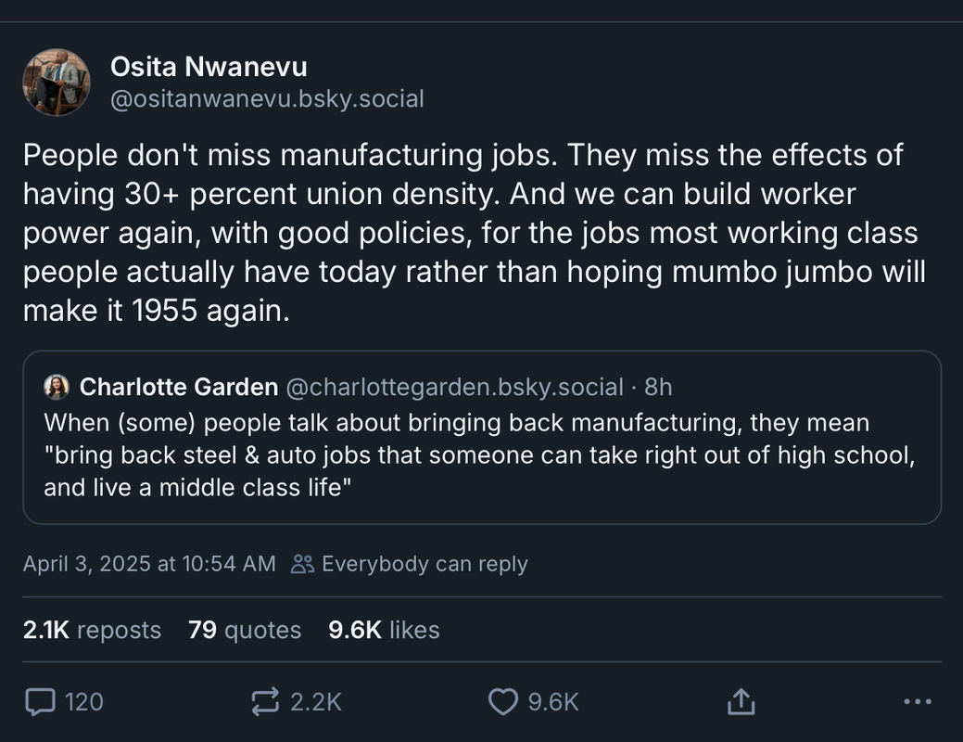Click Charlotte Garden's small avatar

click(57, 388)
